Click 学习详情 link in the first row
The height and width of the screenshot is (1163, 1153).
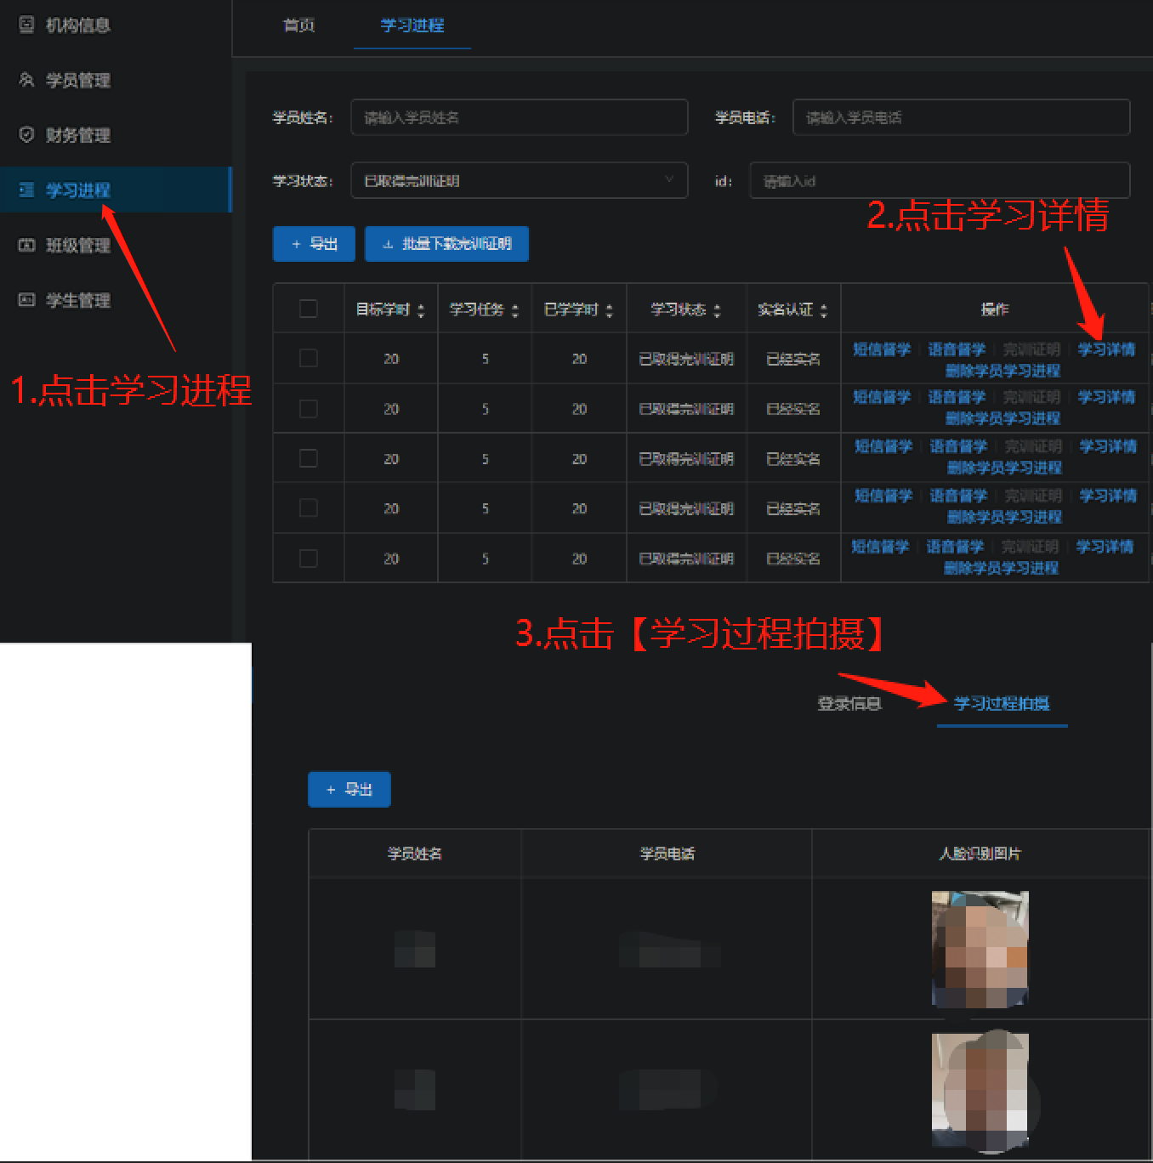click(x=1106, y=349)
